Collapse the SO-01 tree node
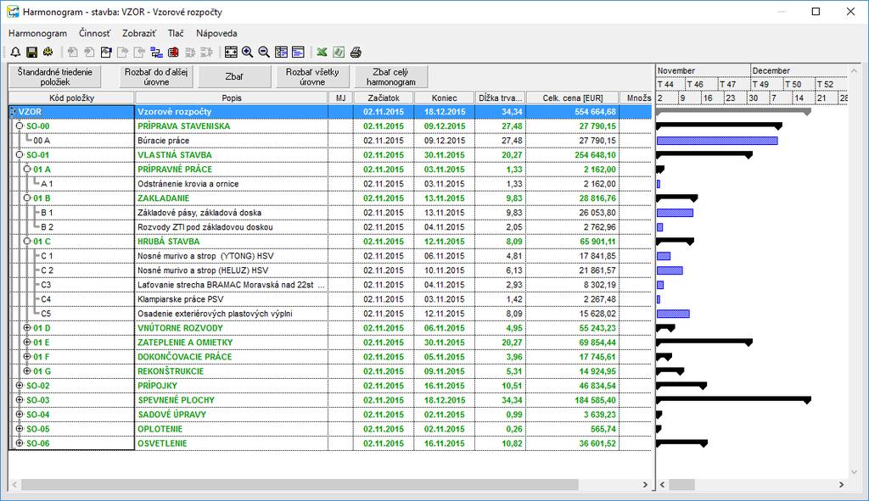The image size is (869, 501). (x=20, y=155)
